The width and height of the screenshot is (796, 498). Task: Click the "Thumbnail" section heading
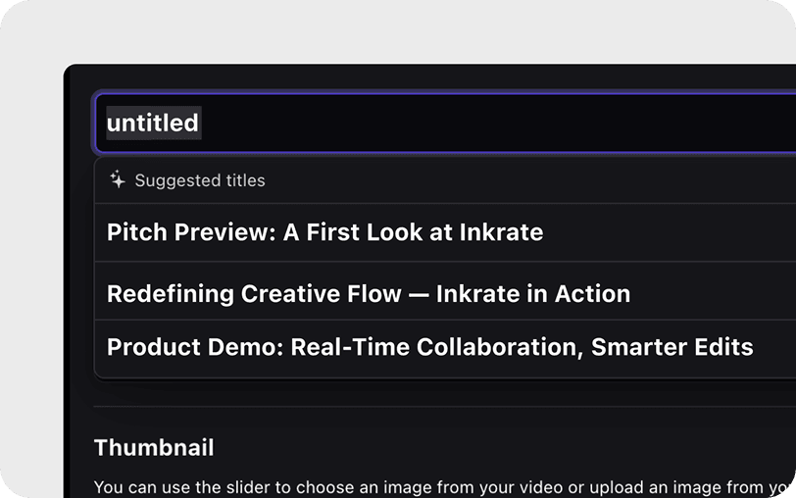click(154, 448)
